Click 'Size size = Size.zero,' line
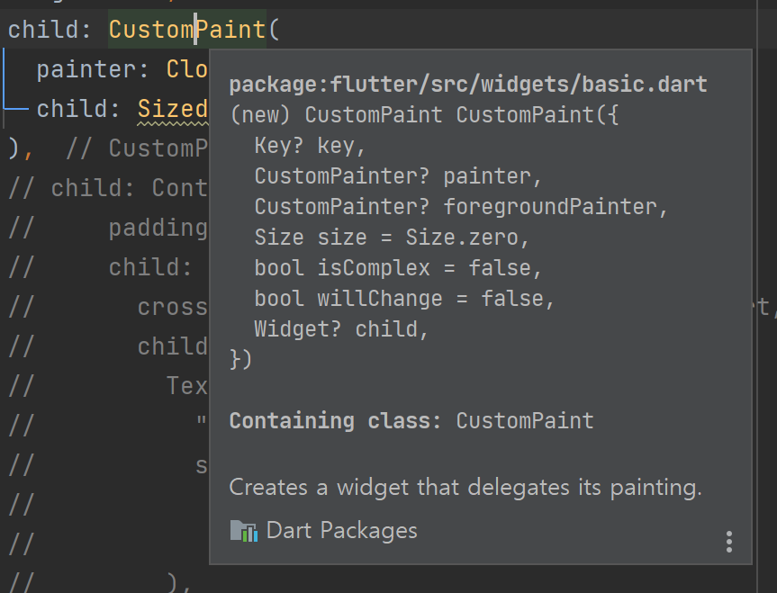Image resolution: width=777 pixels, height=593 pixels. pyautogui.click(x=392, y=238)
